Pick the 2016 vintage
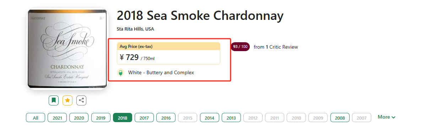Screen dimensions: 432x131 coord(166,118)
